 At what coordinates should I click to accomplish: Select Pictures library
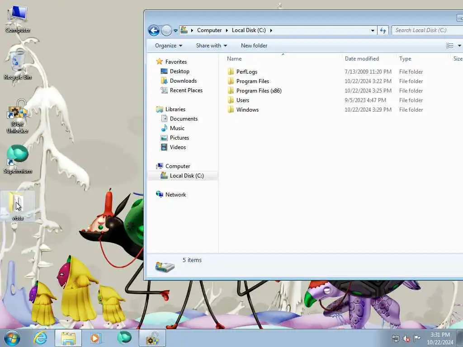[179, 138]
